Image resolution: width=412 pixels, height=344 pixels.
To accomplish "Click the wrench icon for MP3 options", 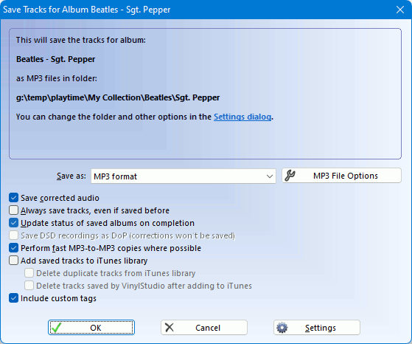I will 290,176.
